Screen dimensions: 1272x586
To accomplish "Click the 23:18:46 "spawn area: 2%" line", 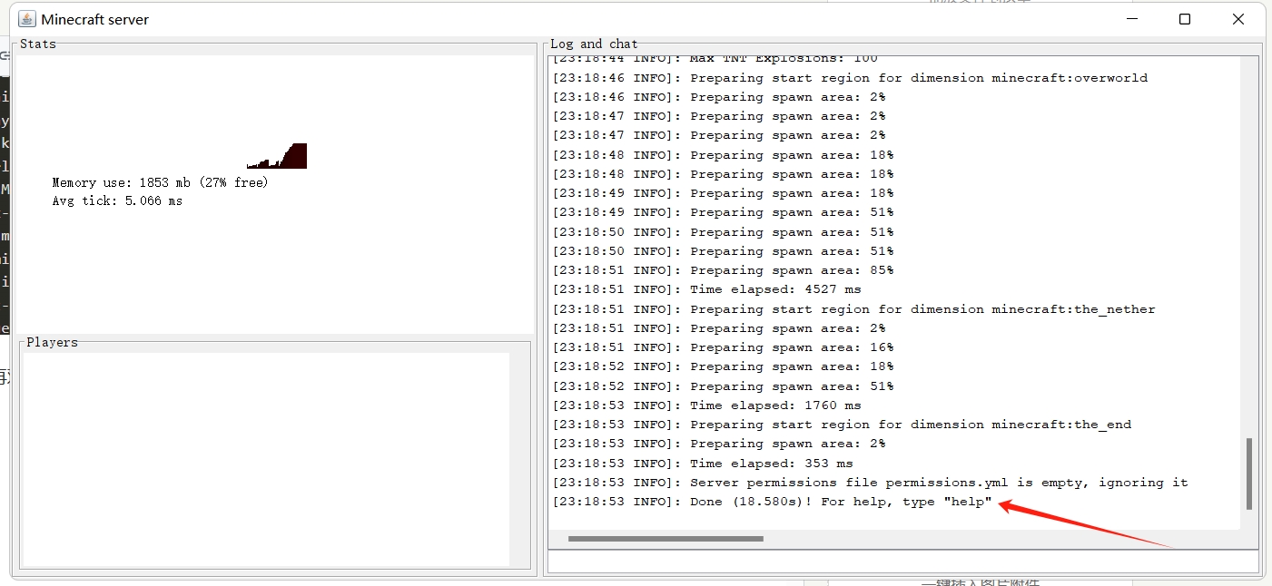I will coord(719,97).
